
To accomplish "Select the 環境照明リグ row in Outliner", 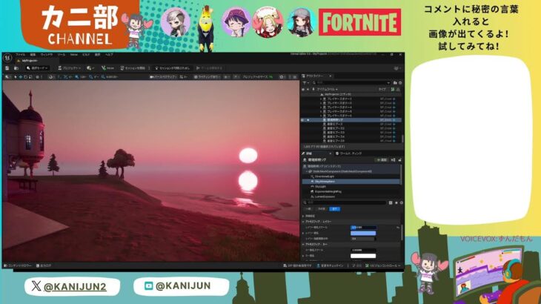I will 351,119.
